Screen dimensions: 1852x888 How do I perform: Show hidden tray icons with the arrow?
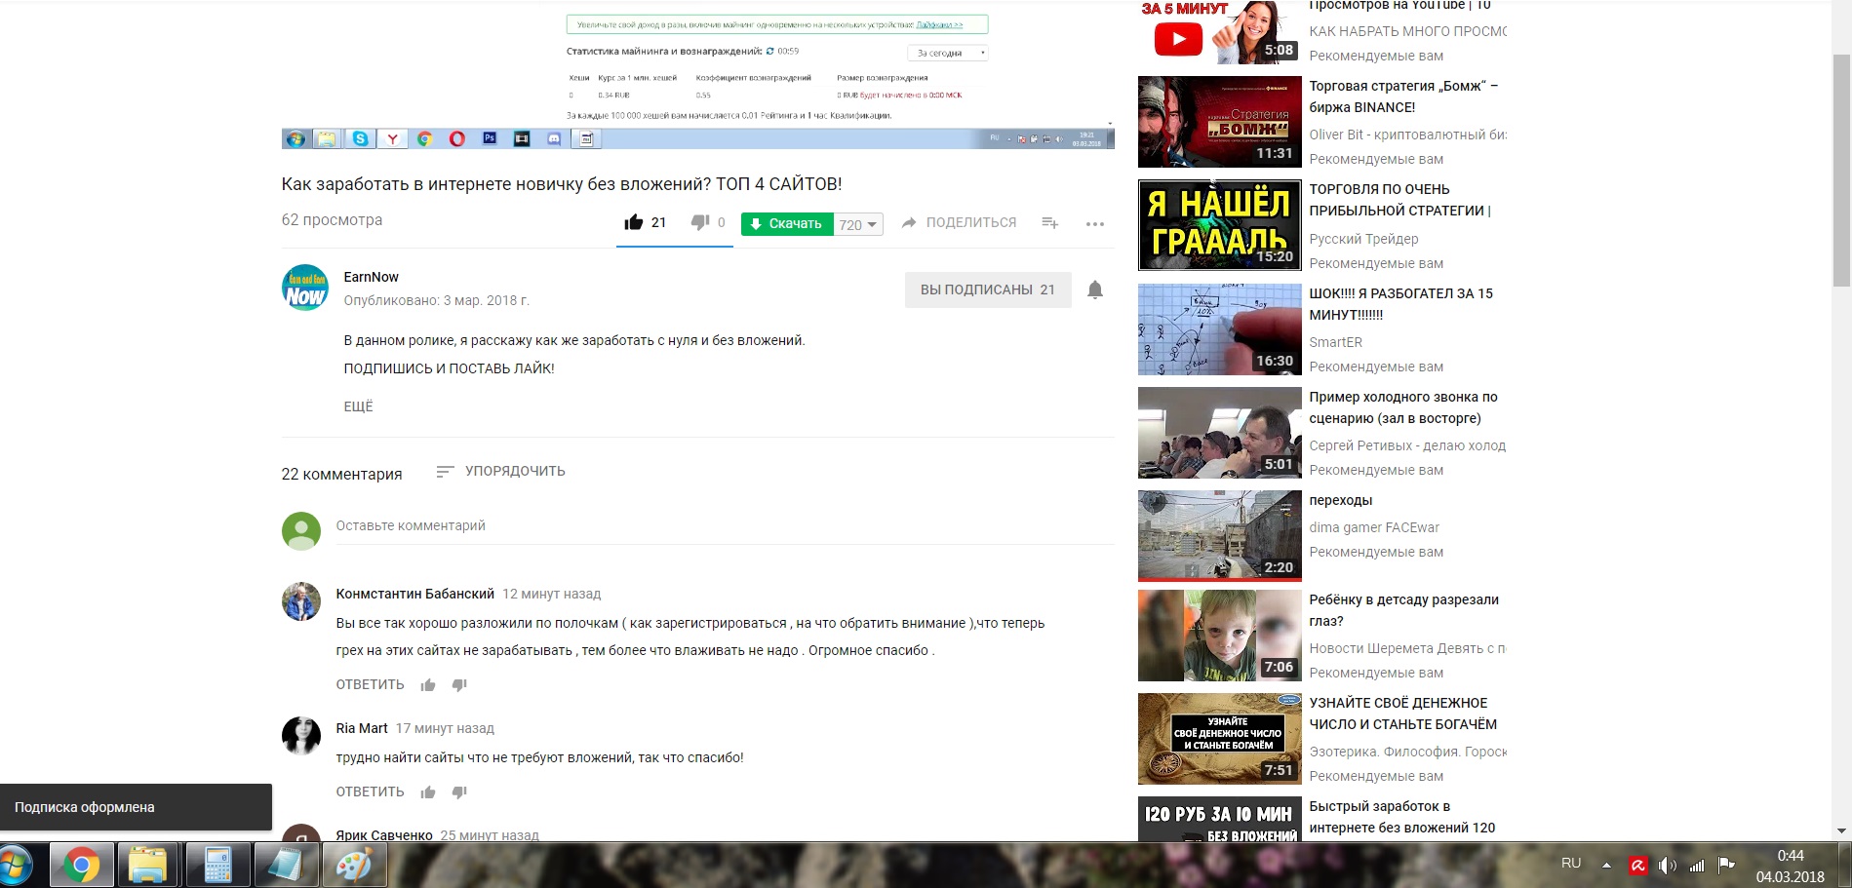coord(1606,865)
